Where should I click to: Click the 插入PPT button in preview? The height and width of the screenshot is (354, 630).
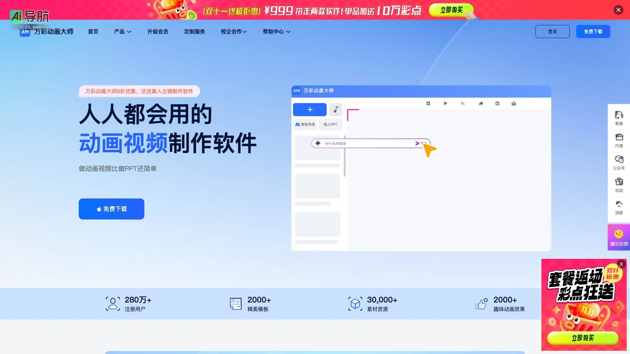[330, 124]
